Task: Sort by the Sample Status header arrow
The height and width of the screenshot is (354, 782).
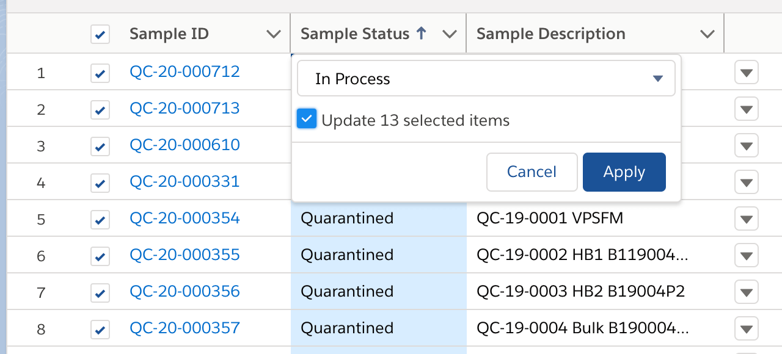Action: [421, 34]
